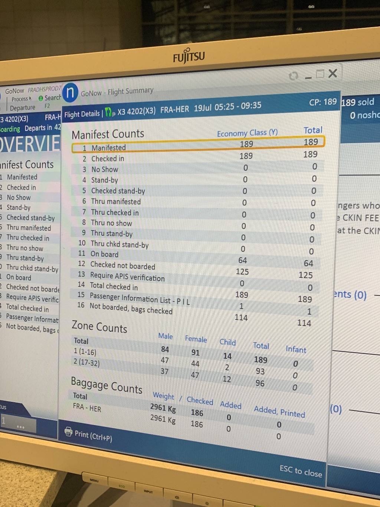The width and height of the screenshot is (380, 507).
Task: Click ESC to close label
Action: click(x=301, y=471)
